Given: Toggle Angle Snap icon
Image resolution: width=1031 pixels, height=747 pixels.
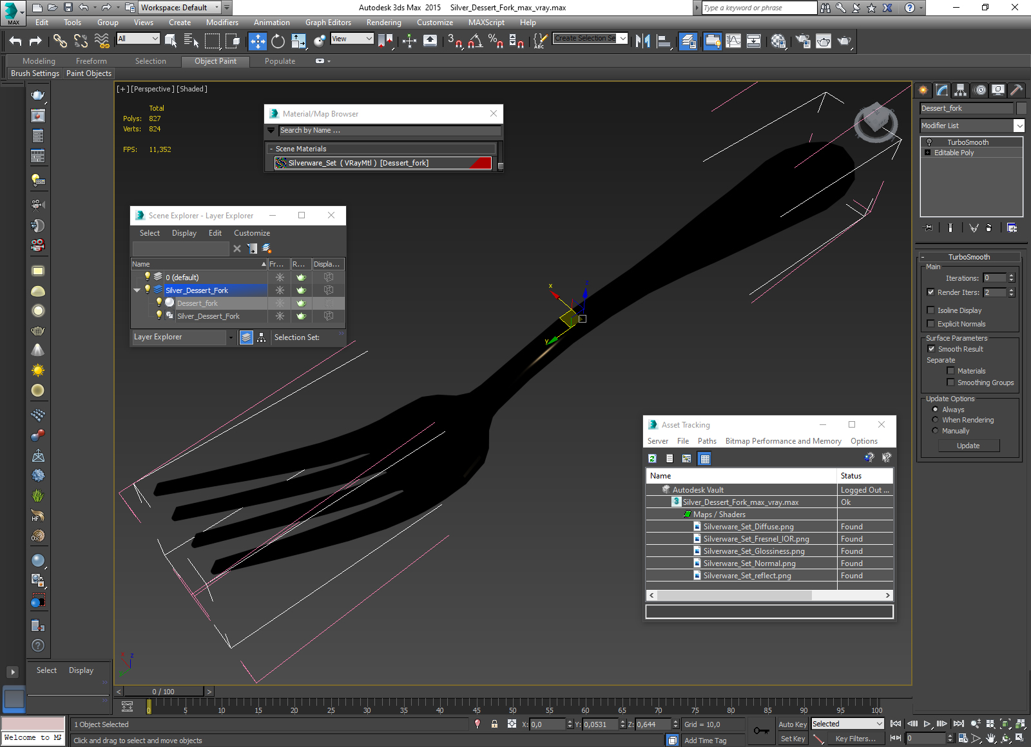Looking at the screenshot, I should [476, 41].
